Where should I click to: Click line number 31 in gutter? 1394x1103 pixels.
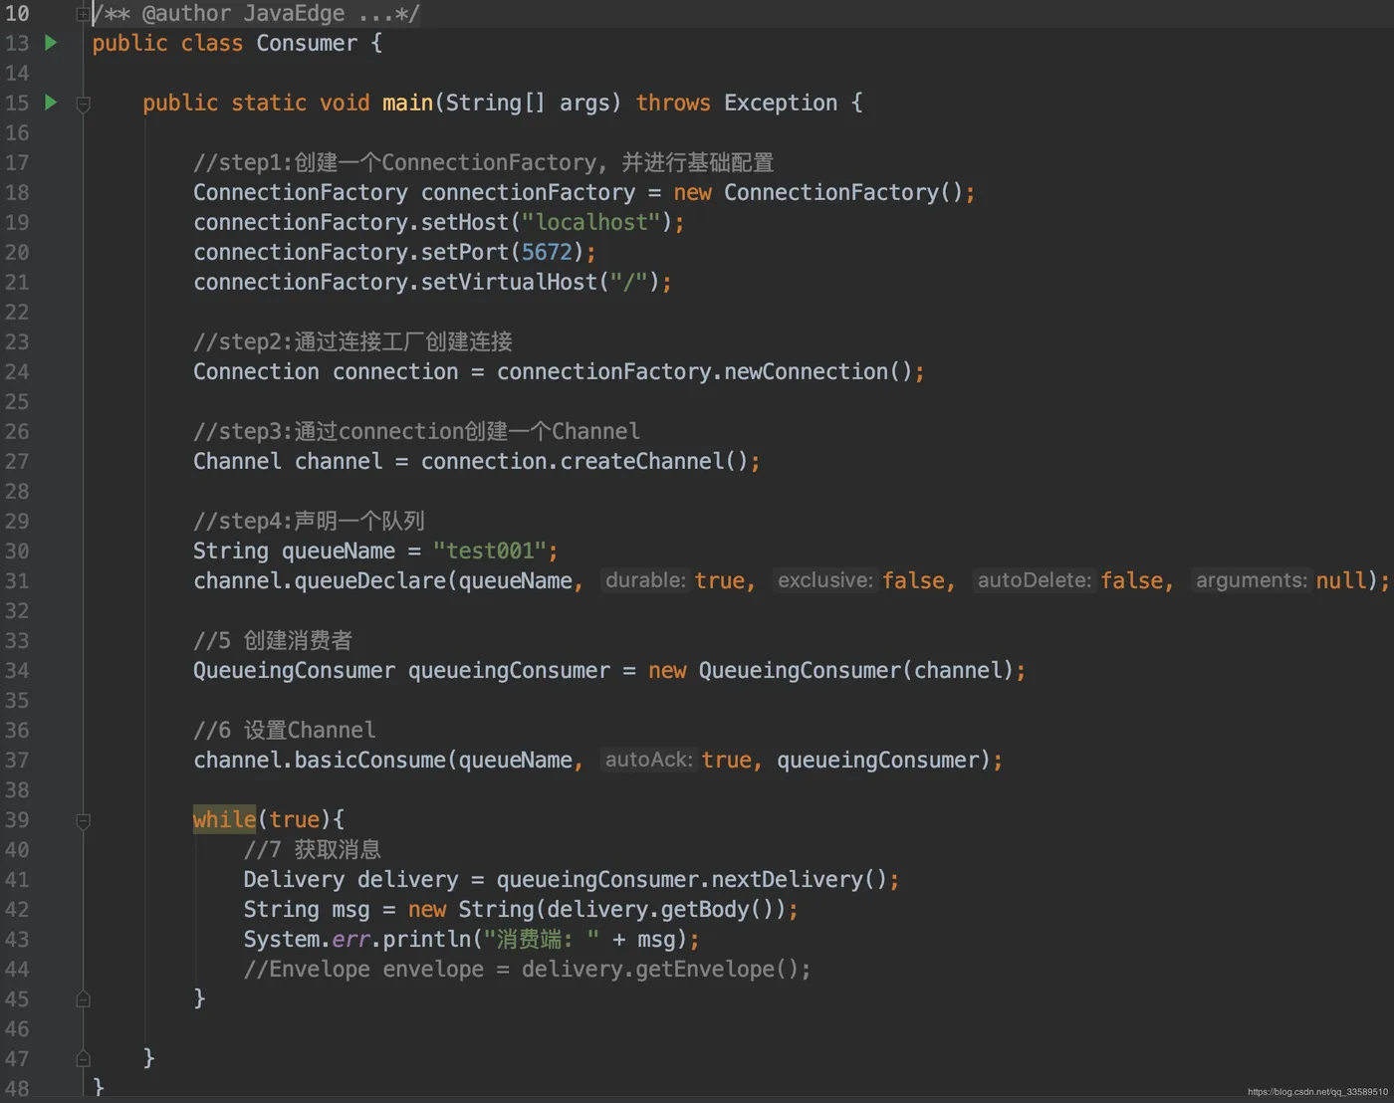pyautogui.click(x=17, y=580)
